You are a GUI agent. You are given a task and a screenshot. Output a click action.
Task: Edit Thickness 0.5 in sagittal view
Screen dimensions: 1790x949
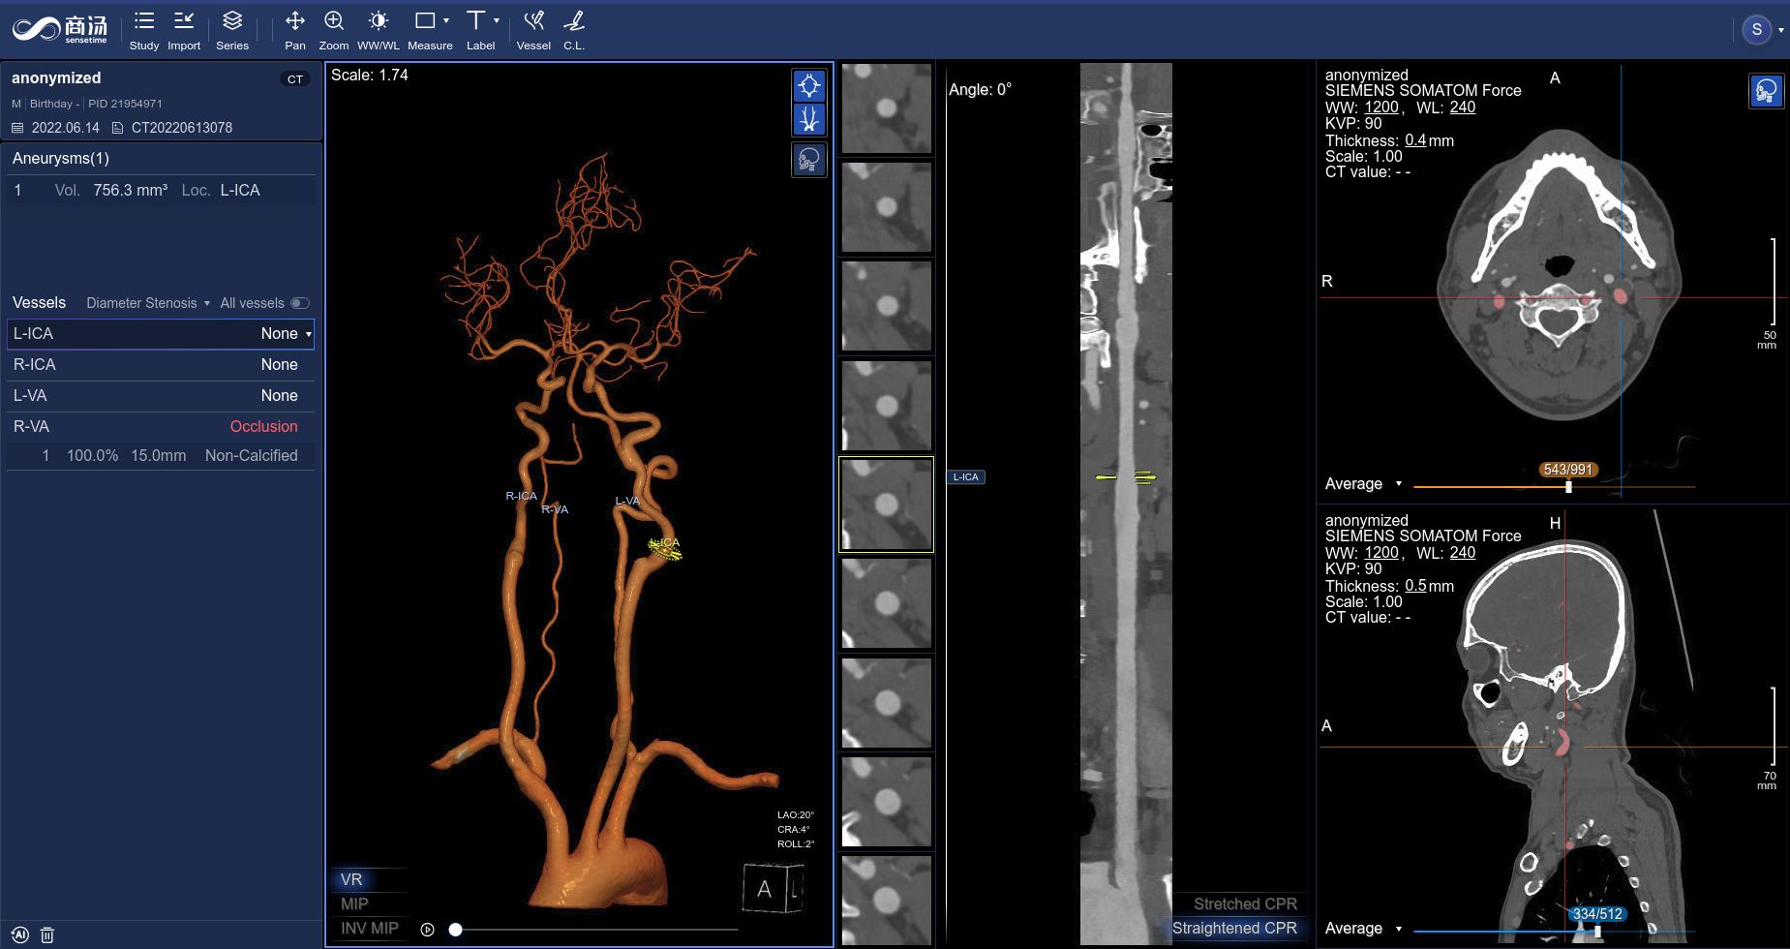click(x=1415, y=586)
